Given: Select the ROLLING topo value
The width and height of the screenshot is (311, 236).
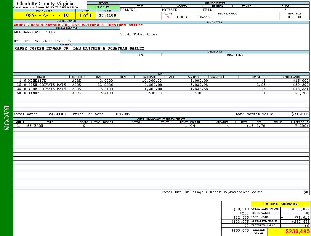Looking at the screenshot, I should (128, 10).
